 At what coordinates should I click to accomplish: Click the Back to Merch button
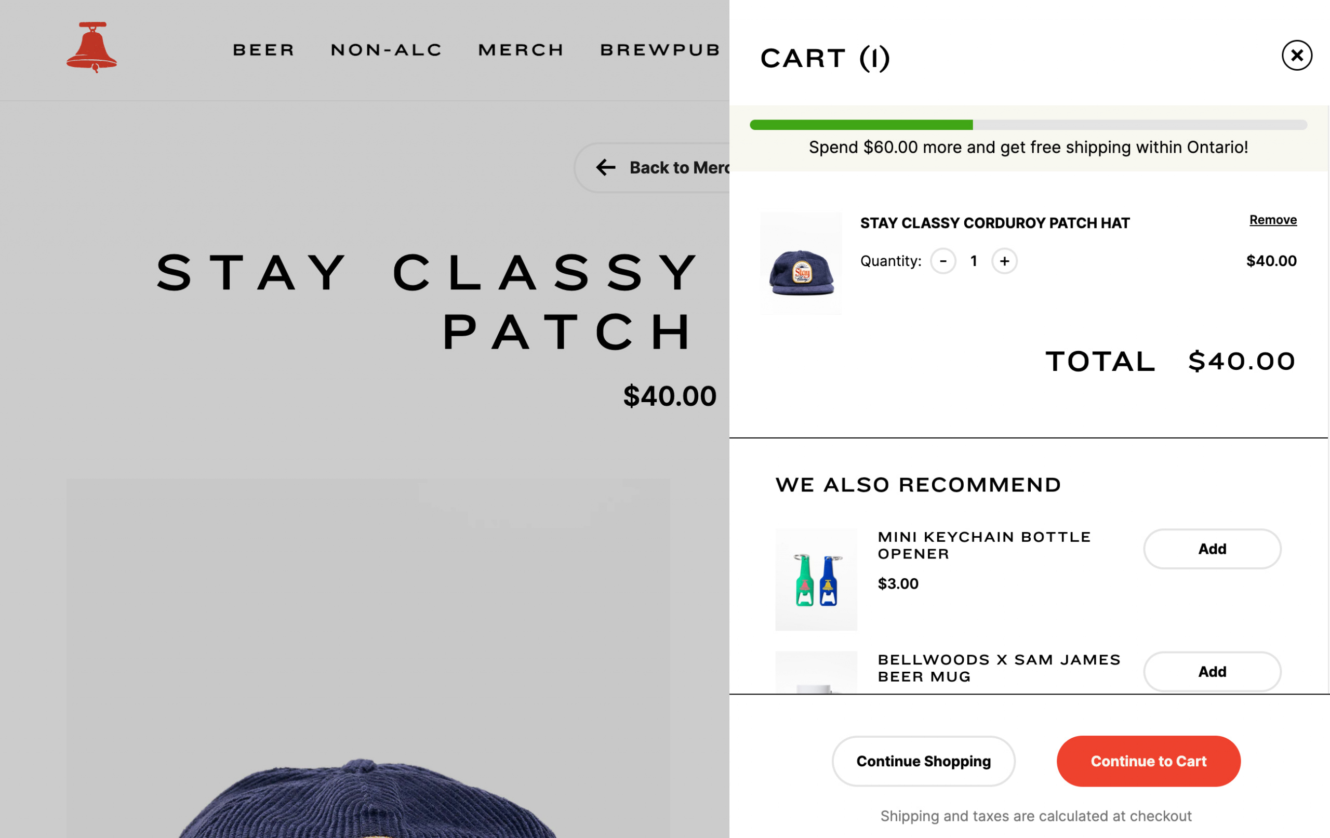(x=651, y=167)
